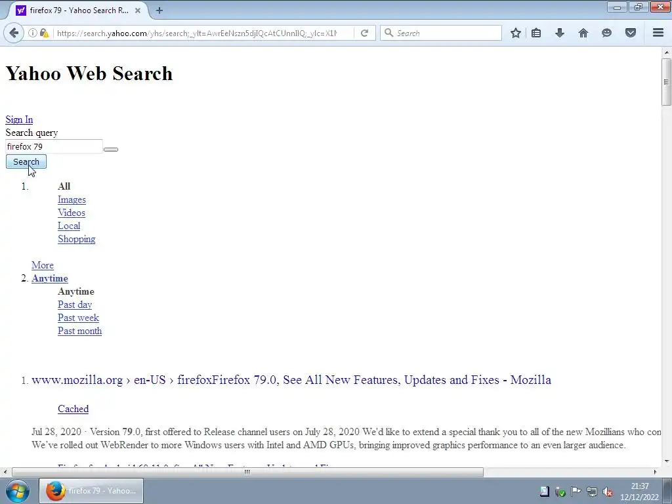Open a new tab with plus button
The width and height of the screenshot is (672, 504).
(x=159, y=10)
